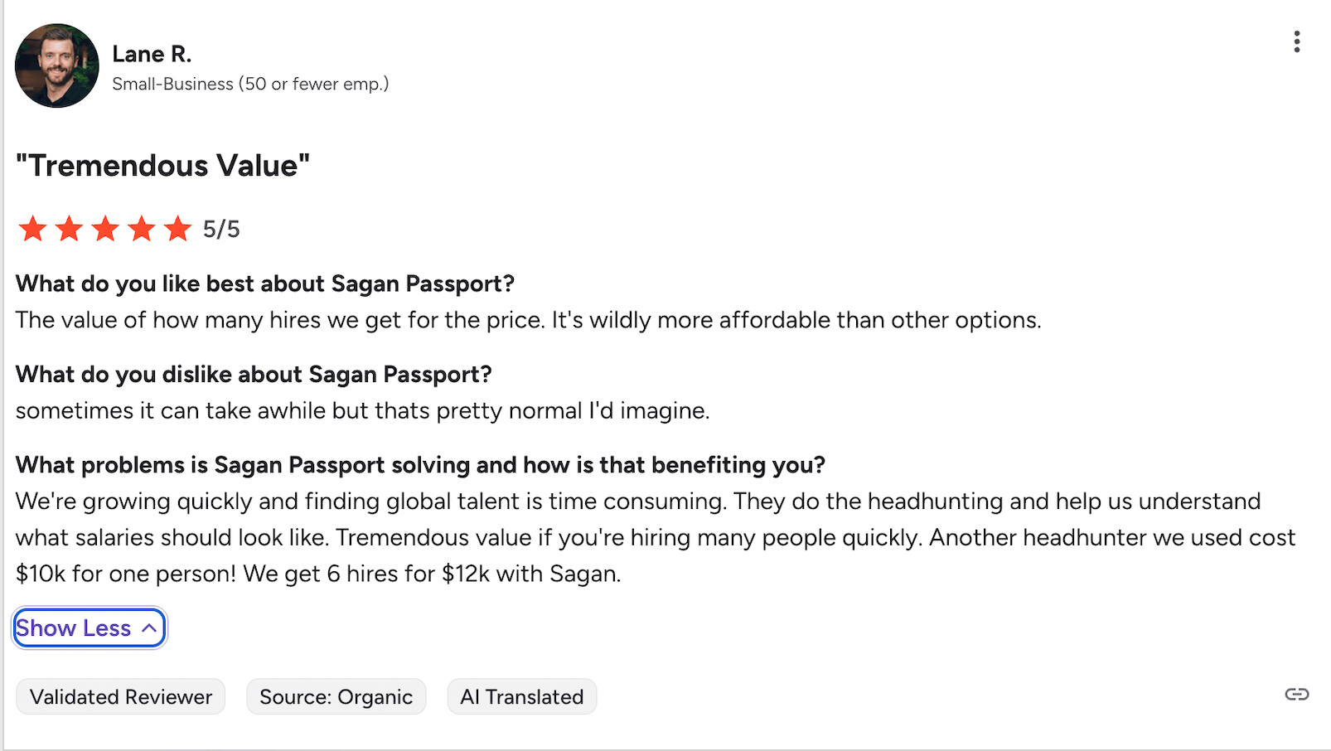
Task: Click the Validated Reviewer badge
Action: pos(121,696)
